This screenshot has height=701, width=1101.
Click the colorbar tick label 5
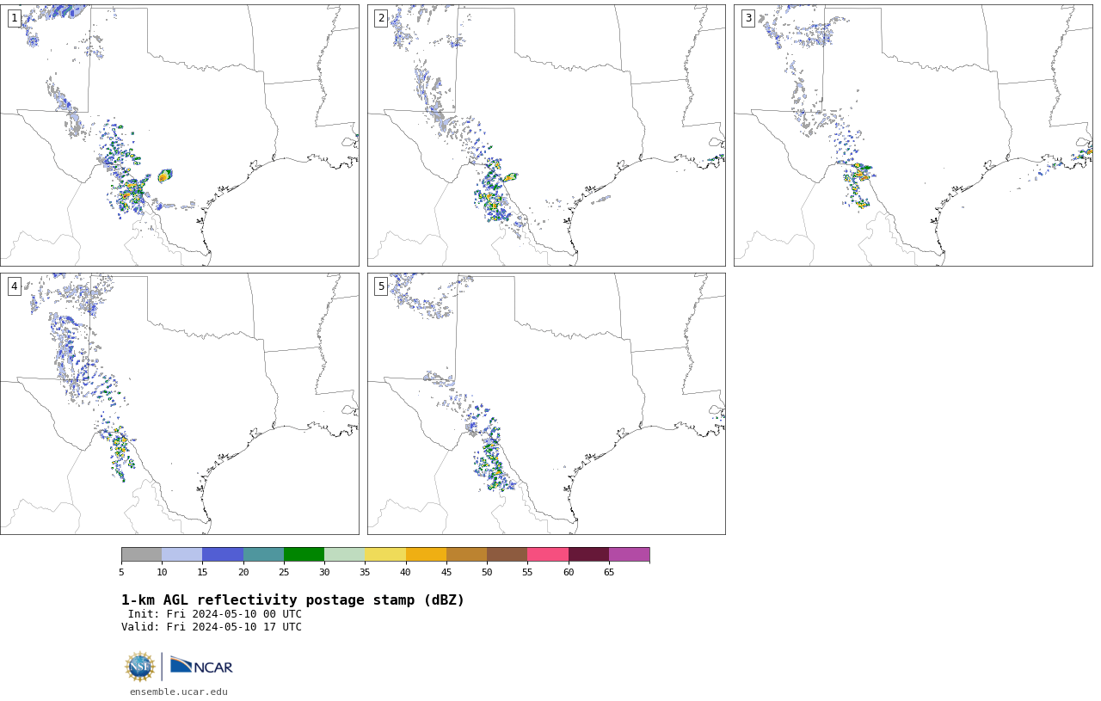121,572
